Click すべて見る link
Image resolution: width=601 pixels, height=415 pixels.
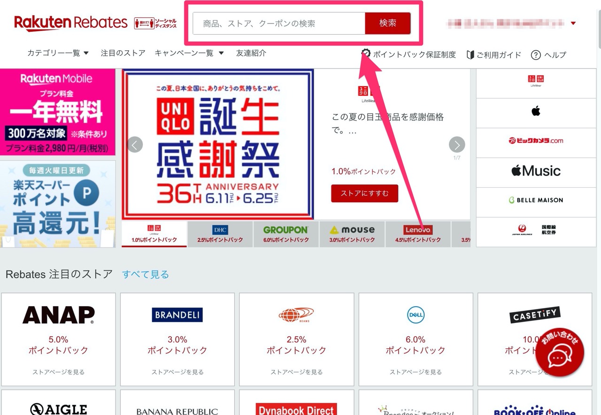pyautogui.click(x=146, y=275)
